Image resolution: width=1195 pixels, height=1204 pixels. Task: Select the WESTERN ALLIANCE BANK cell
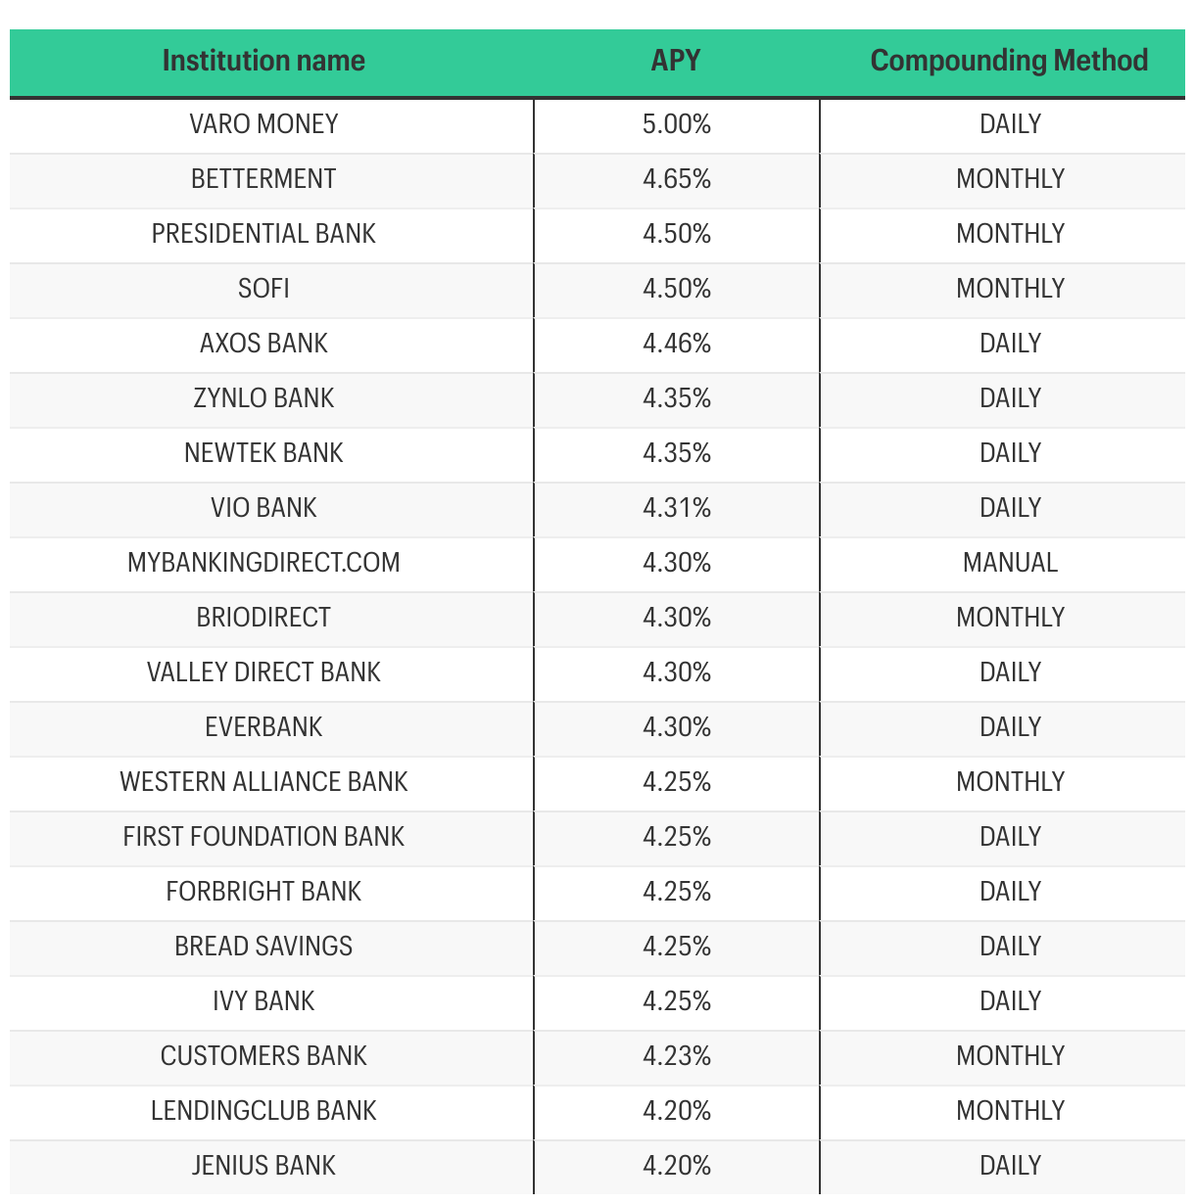263,782
